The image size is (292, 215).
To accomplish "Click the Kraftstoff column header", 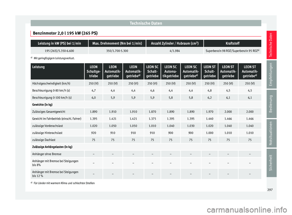I will [233, 43].
